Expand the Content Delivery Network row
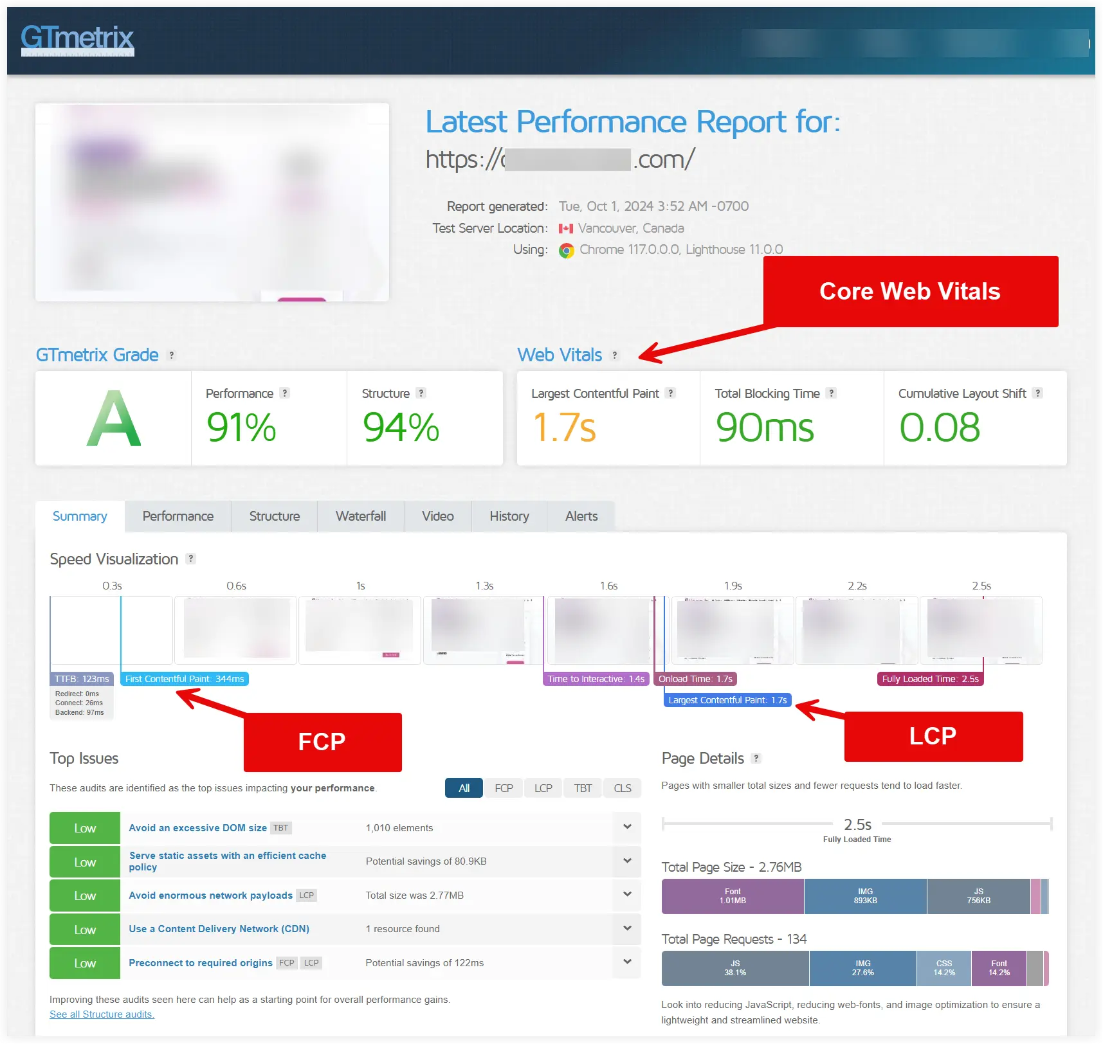The height and width of the screenshot is (1044, 1103). (x=627, y=928)
